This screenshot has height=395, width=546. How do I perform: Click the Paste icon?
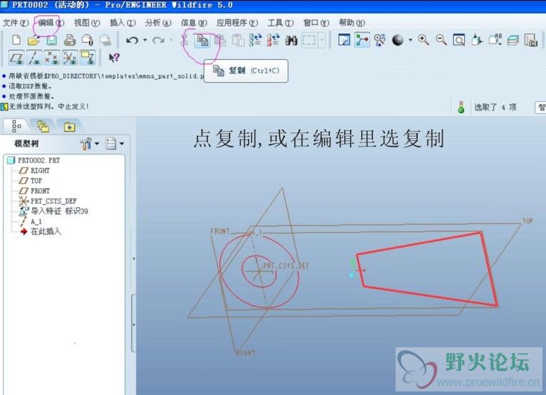coord(220,41)
